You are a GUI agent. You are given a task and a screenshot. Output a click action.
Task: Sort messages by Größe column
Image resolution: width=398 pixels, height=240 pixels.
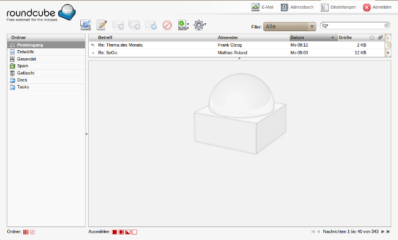tap(345, 37)
